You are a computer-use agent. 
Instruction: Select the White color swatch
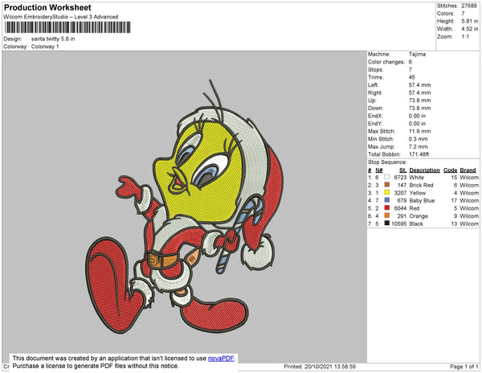click(387, 177)
